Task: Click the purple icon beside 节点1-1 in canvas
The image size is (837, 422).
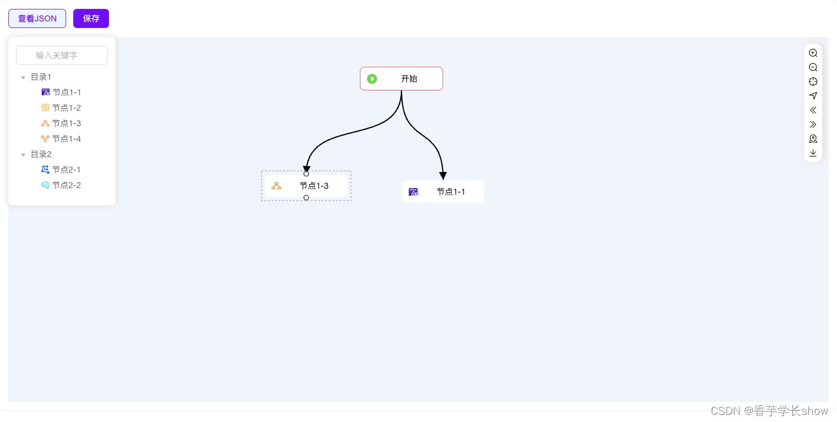Action: (413, 192)
